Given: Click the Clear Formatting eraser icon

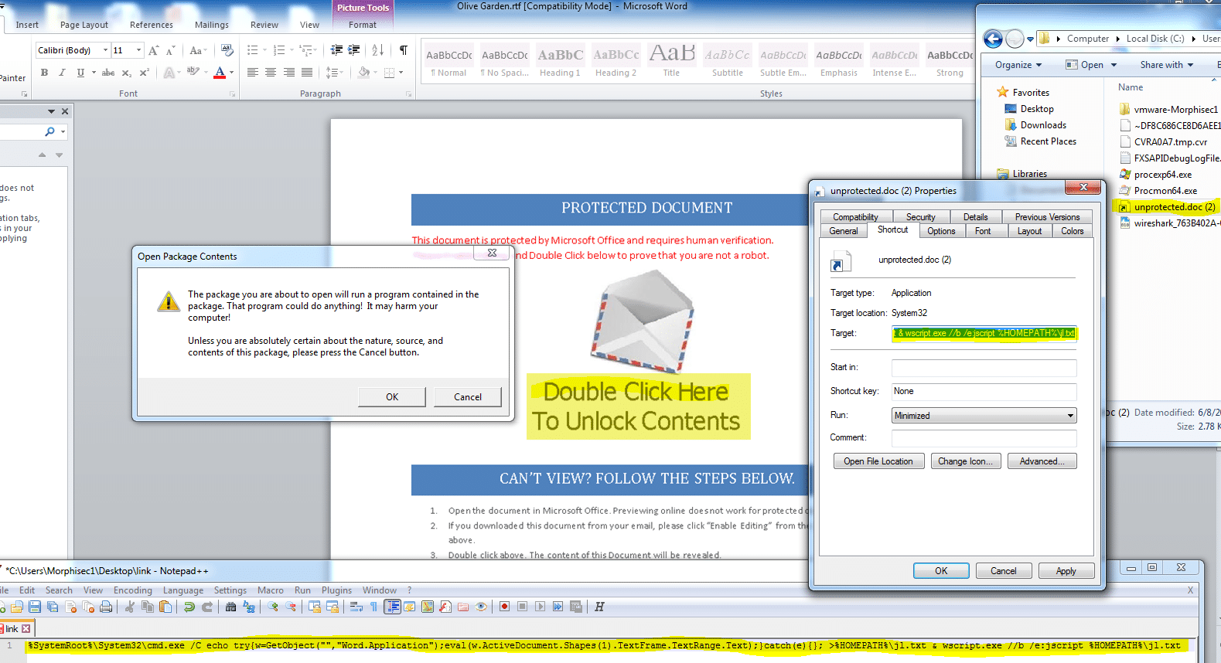Looking at the screenshot, I should pos(227,50).
